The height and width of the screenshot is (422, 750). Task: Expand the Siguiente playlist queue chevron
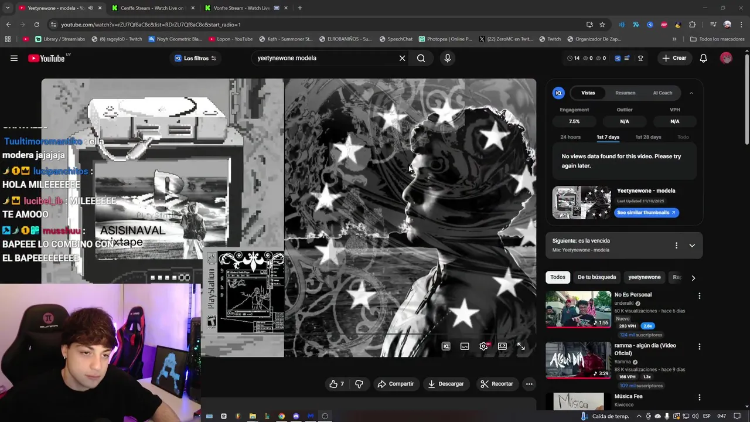[692, 246]
